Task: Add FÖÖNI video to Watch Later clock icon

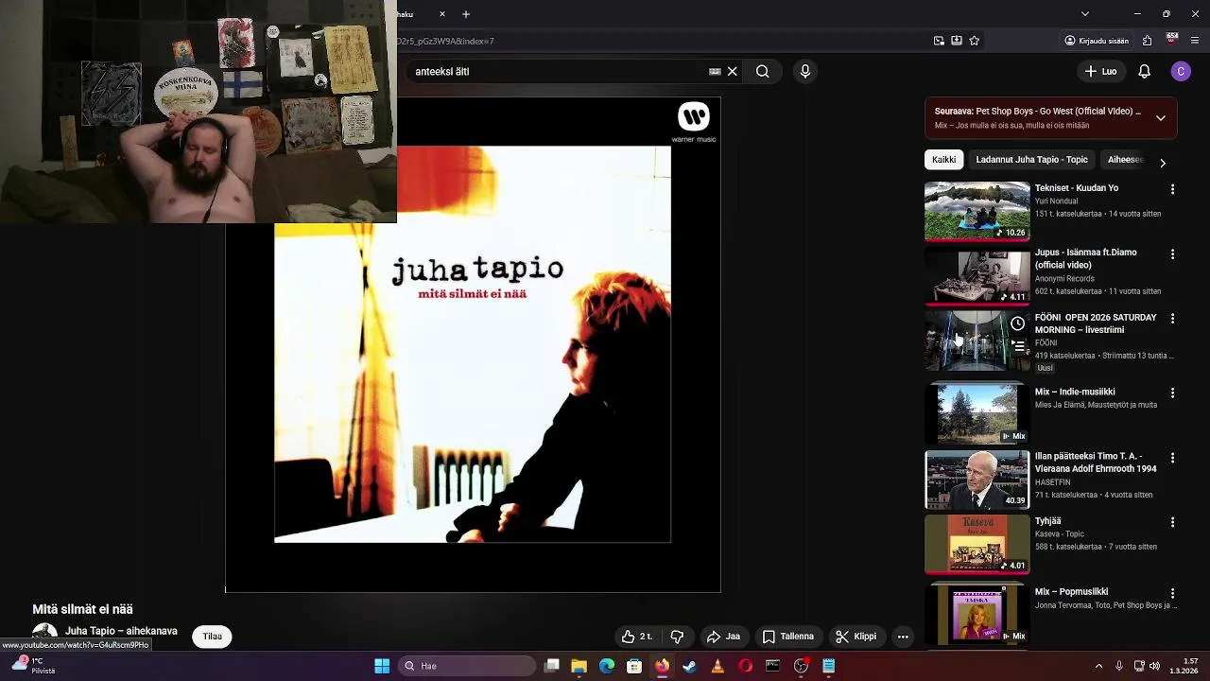Action: pos(1017,323)
